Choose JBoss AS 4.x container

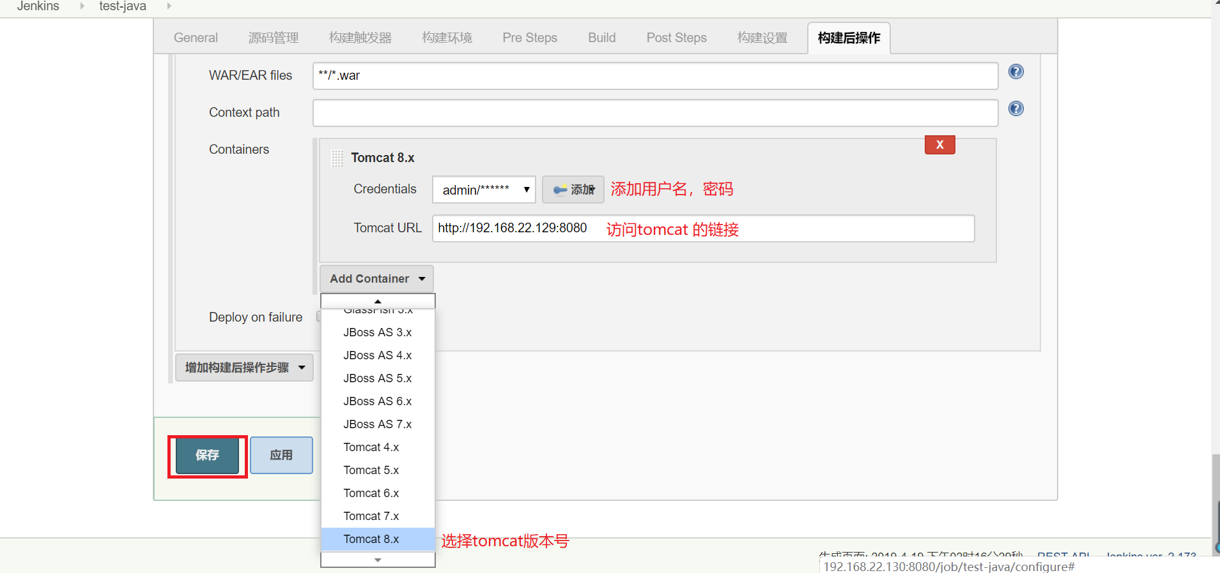378,355
